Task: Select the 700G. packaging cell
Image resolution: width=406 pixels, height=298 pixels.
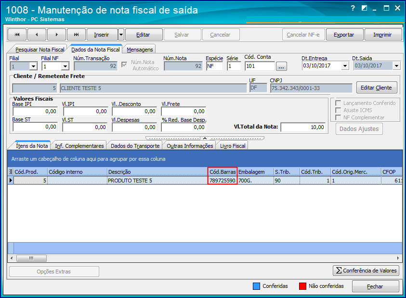Action: (256, 181)
